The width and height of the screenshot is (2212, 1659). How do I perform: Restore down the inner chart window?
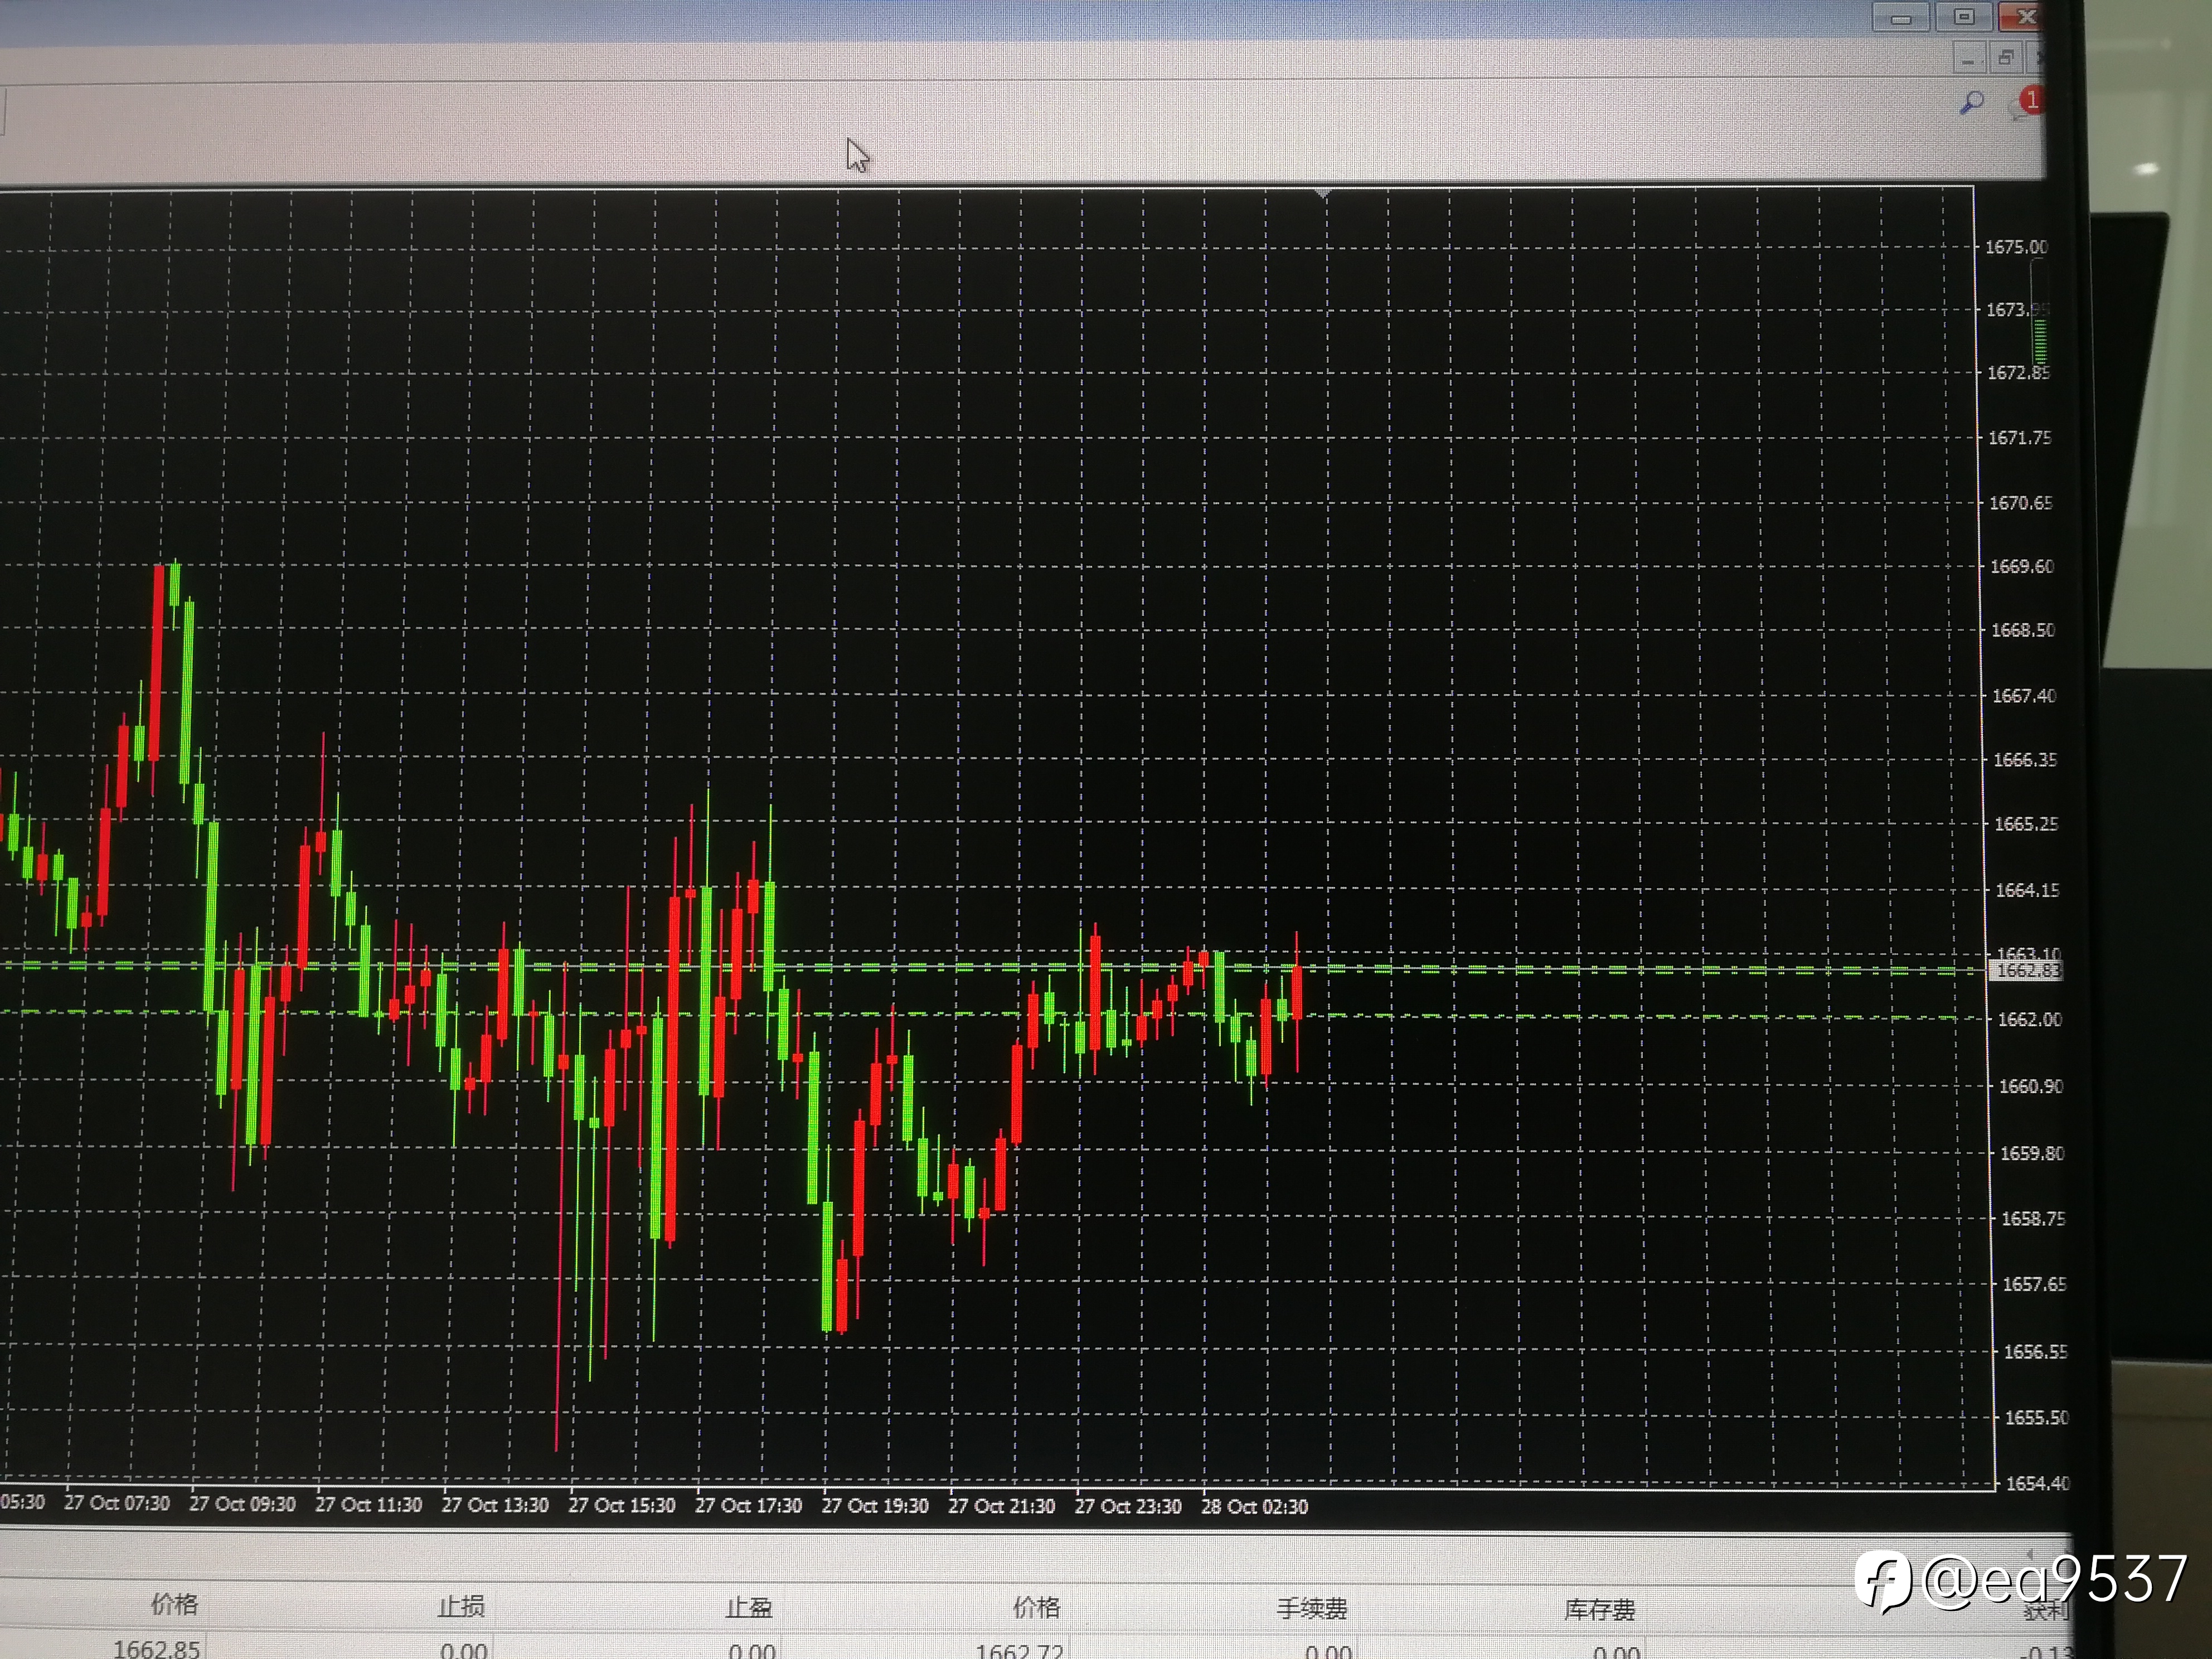pos(2005,58)
